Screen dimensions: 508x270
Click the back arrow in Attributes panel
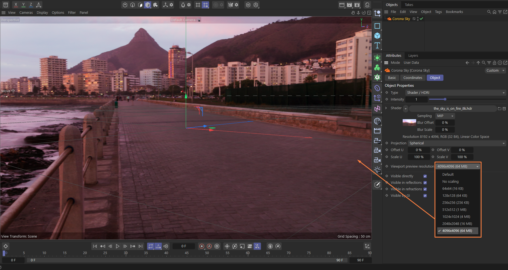[467, 63]
